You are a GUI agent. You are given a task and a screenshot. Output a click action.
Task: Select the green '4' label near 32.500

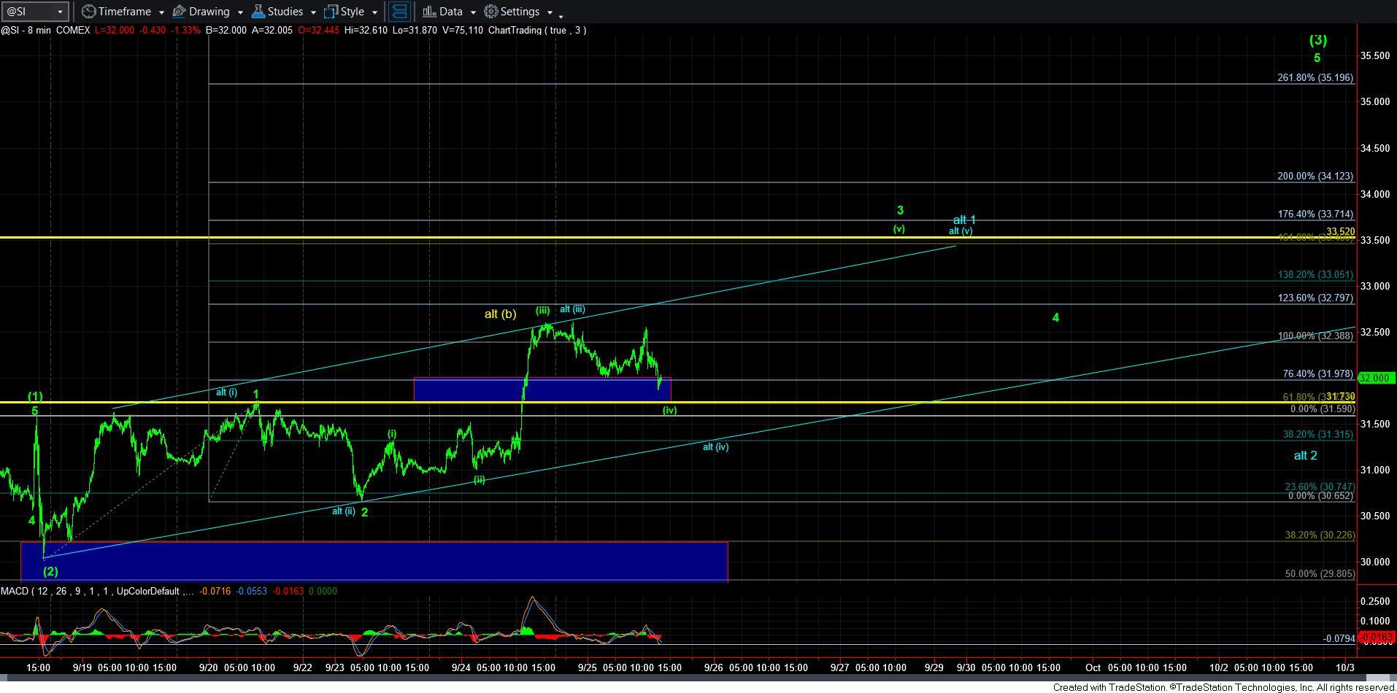click(1055, 317)
